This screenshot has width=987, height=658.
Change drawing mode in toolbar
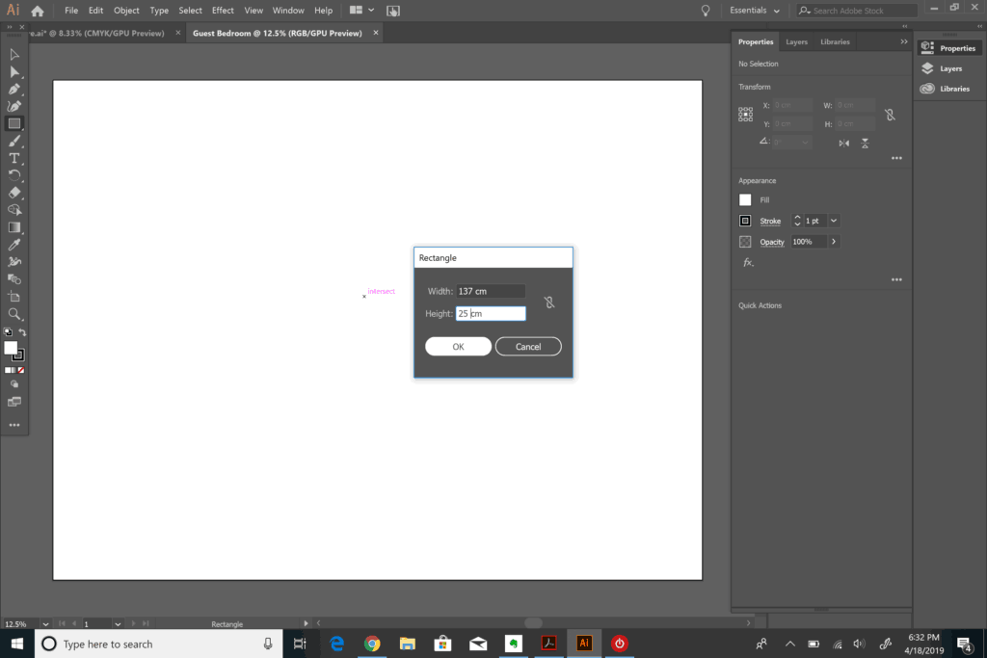pos(13,384)
